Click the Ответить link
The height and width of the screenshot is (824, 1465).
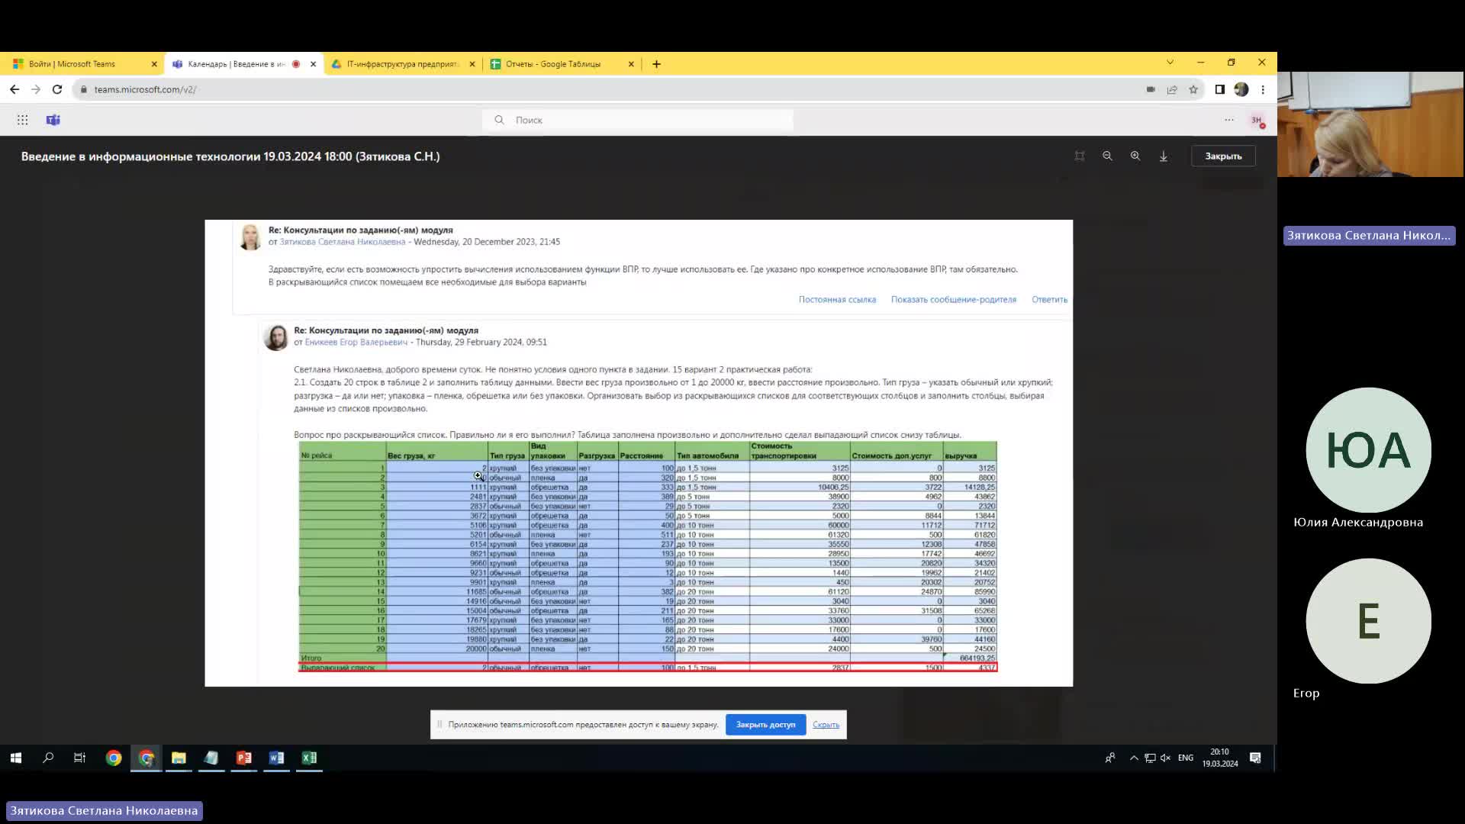(x=1049, y=300)
